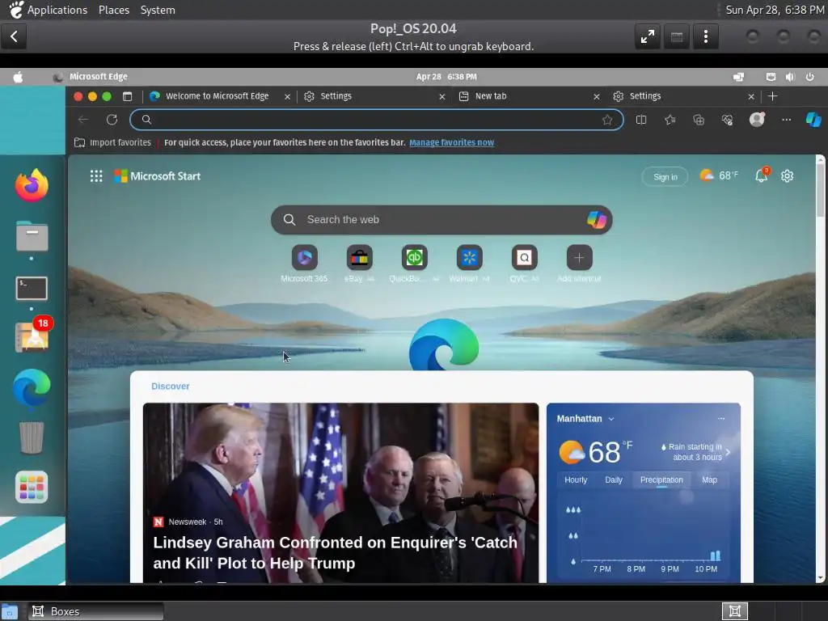This screenshot has width=828, height=621.
Task: Switch to Welcome to Microsoft Edge tab
Action: tap(217, 96)
